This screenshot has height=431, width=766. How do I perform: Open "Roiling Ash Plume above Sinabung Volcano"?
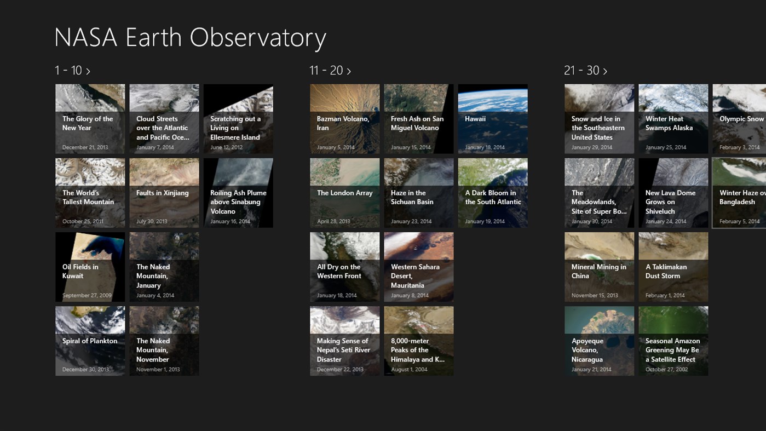coord(238,192)
